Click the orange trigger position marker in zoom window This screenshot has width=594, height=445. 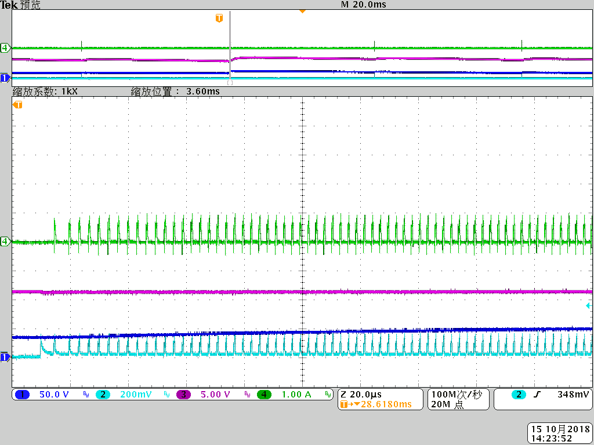(x=17, y=105)
